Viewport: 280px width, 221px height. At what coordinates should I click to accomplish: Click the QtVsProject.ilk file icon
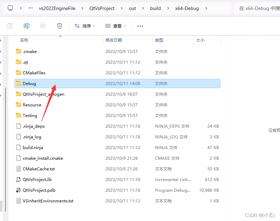pyautogui.click(x=18, y=179)
